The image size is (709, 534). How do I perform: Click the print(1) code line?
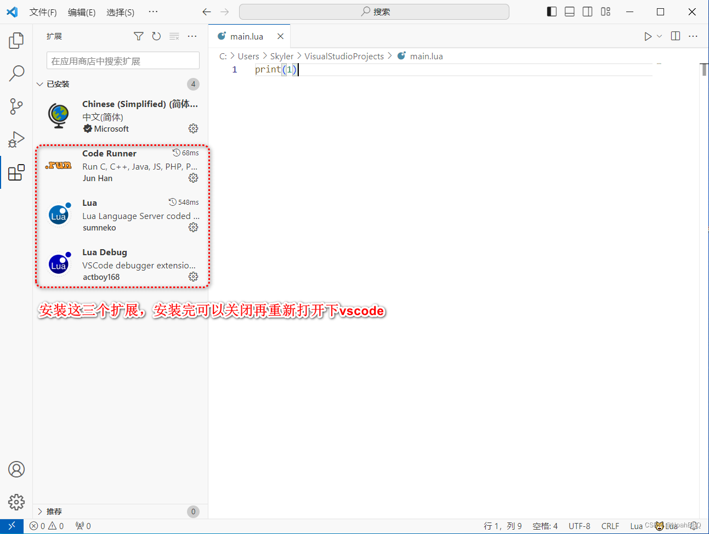point(276,70)
